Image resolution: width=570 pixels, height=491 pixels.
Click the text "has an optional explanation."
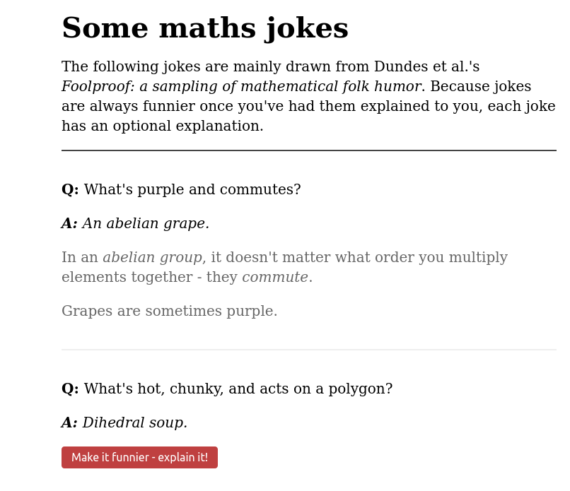(163, 126)
